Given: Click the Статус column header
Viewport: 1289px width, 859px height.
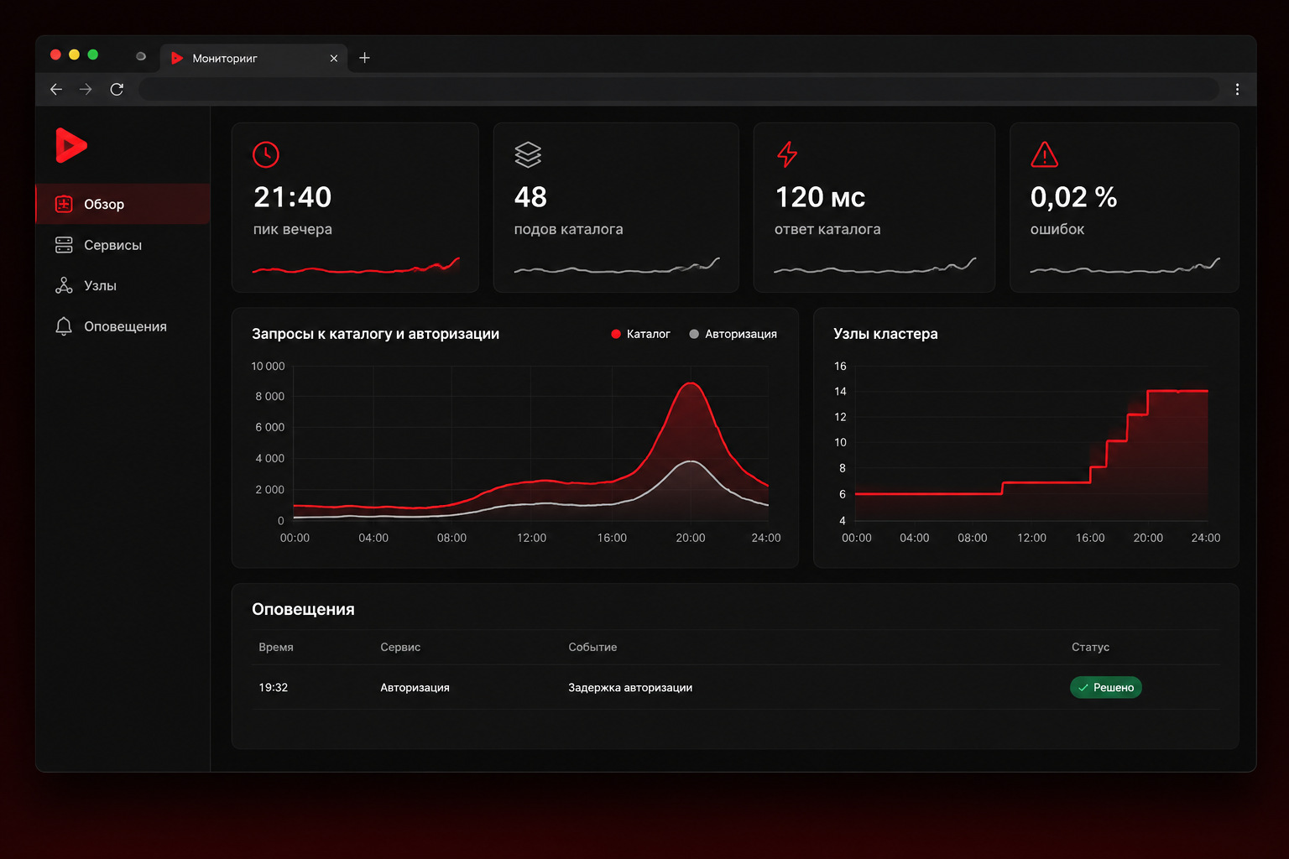Looking at the screenshot, I should (x=1090, y=647).
